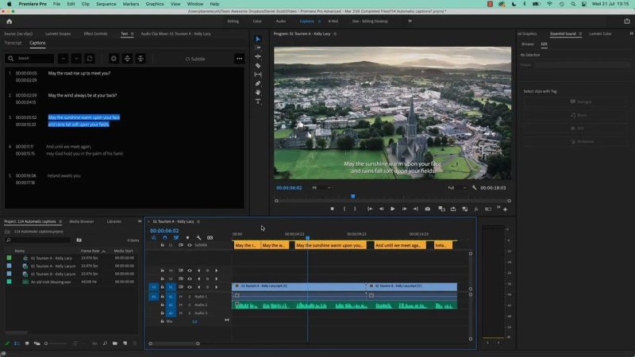Open the Graphics menu
This screenshot has width=635, height=357.
(155, 4)
